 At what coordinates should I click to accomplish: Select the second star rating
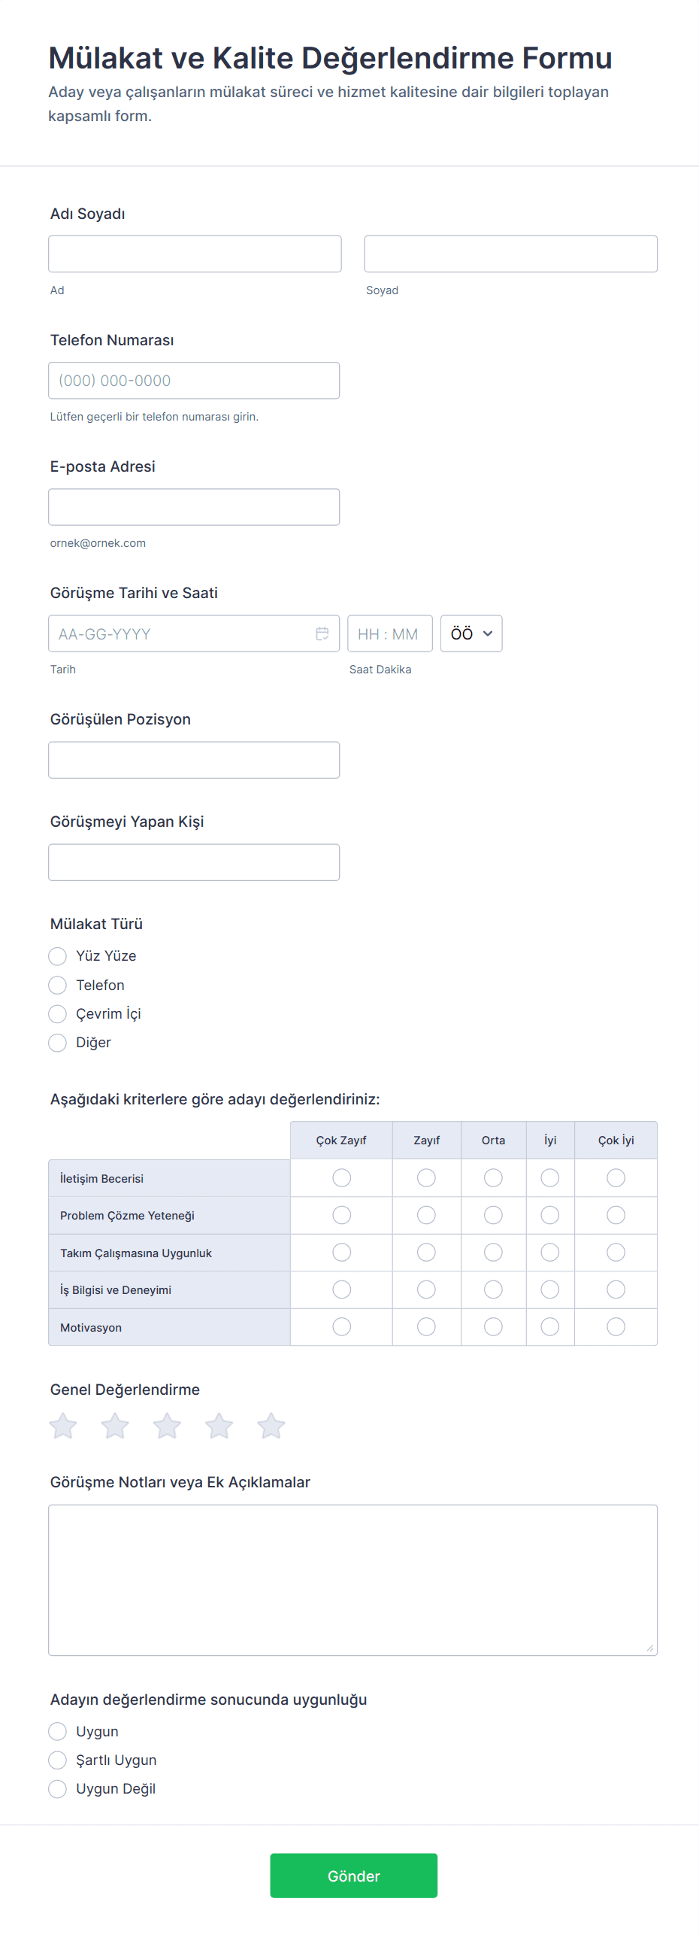point(115,1426)
